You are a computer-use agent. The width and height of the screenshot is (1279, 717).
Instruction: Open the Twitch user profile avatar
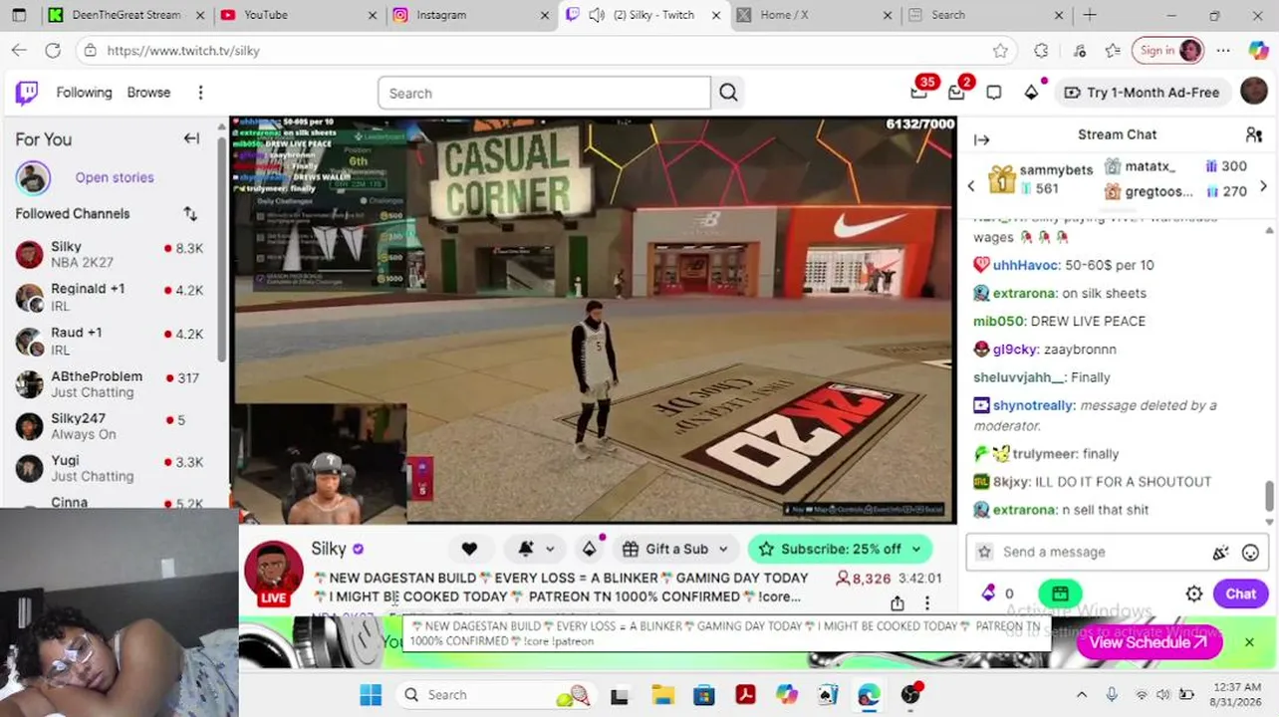click(1254, 92)
